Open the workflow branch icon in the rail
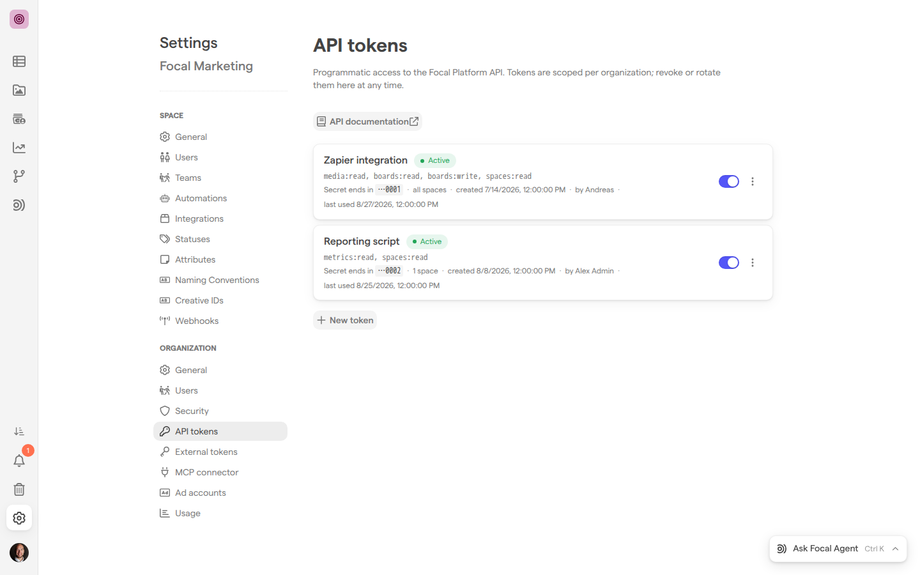Viewport: 920px width, 575px height. coord(19,176)
